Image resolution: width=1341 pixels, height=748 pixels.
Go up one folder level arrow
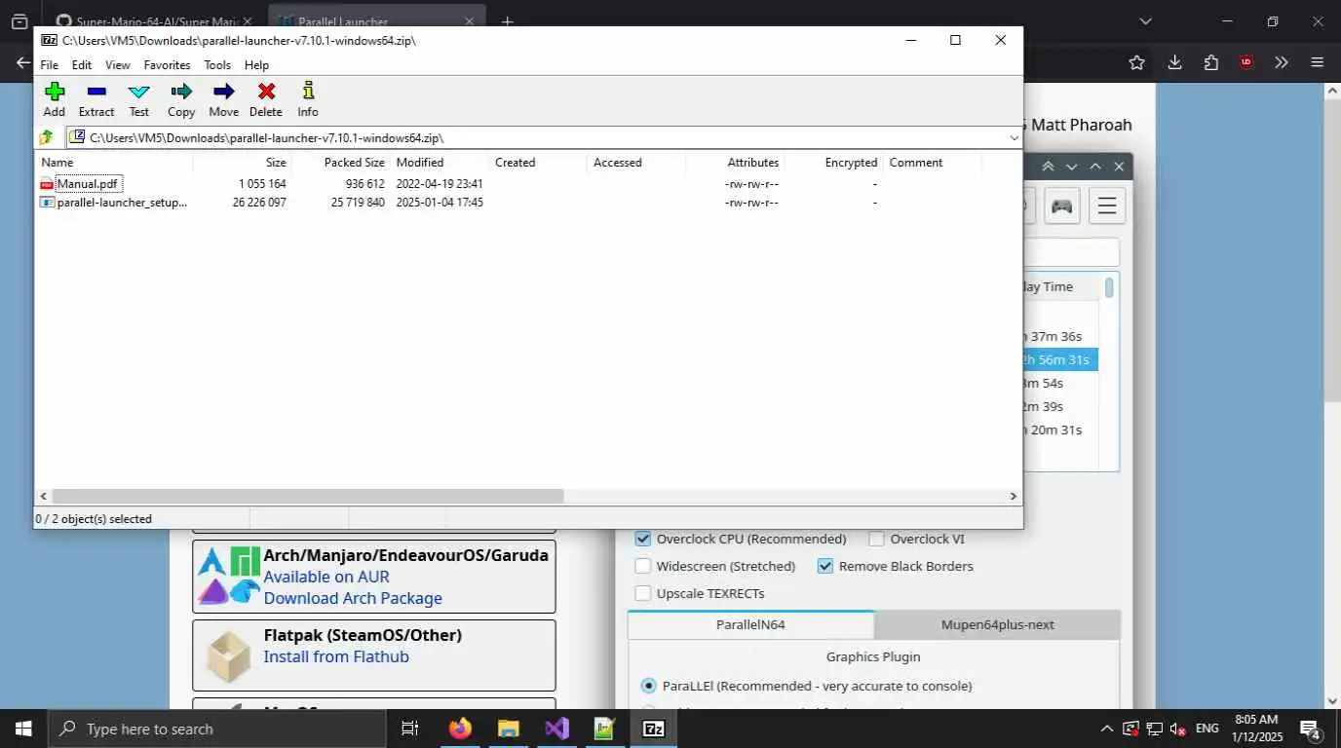pos(46,137)
